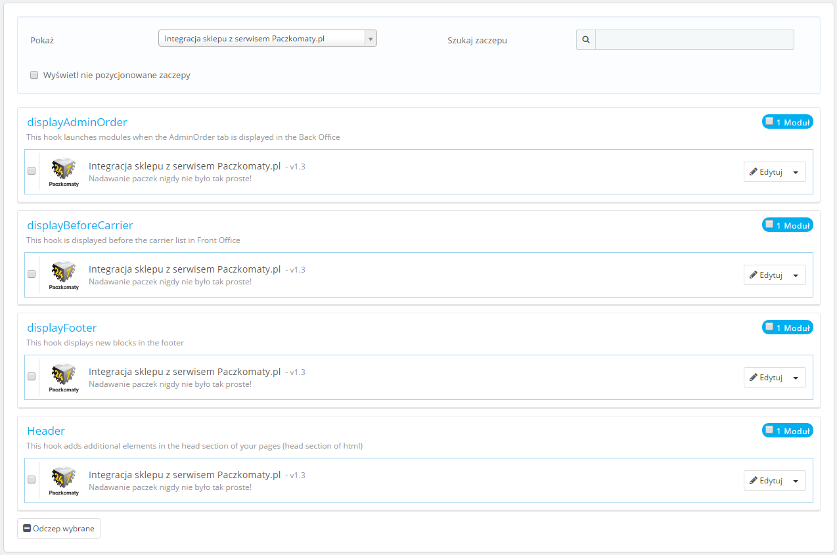Open the 'Pokaż' module filter dropdown

[267, 39]
